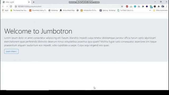Open the Norse Attack Map bookmark
Screen dimensions: 169x95
[67, 10]
